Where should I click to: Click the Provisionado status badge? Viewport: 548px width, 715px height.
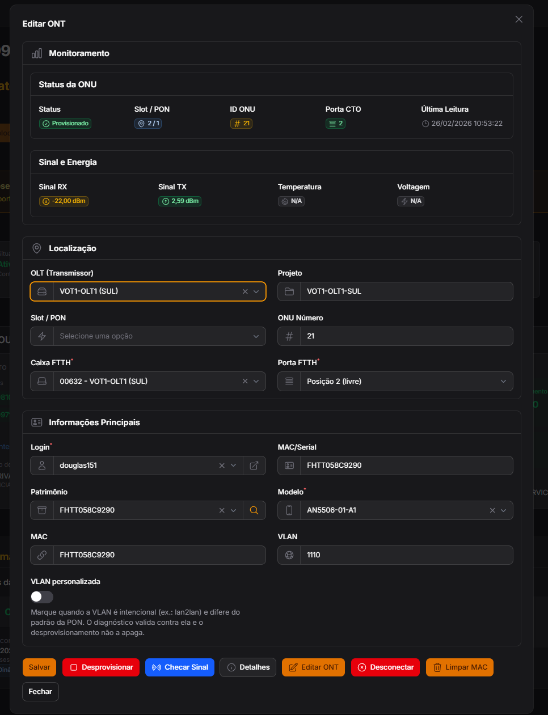(65, 124)
